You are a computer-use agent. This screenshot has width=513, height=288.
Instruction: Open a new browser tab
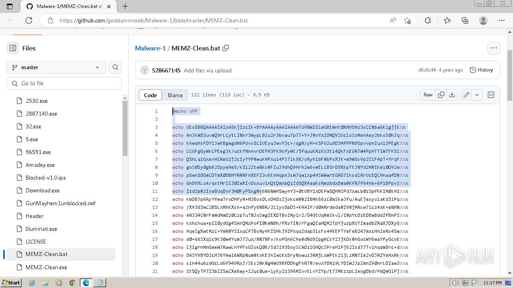(125, 6)
